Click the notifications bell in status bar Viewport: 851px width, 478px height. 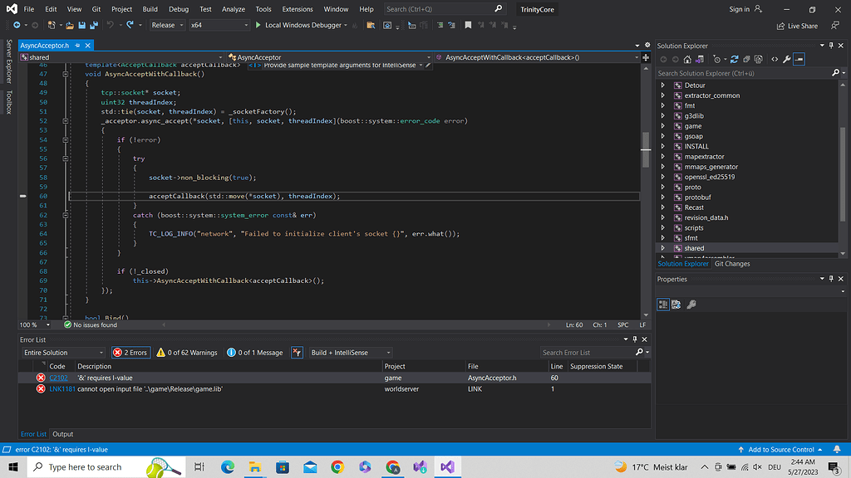(x=837, y=449)
